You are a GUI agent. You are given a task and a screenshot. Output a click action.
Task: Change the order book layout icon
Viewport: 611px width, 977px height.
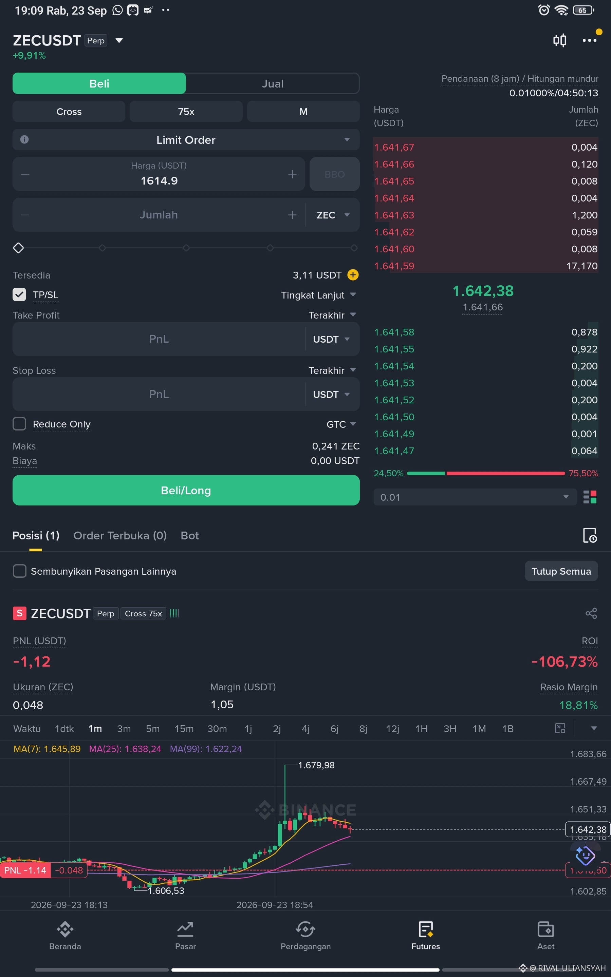(x=590, y=497)
